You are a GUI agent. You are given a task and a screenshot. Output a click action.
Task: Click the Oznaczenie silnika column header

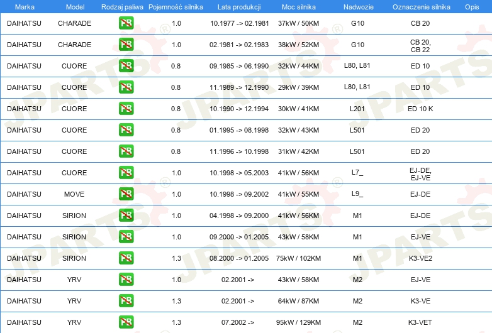pyautogui.click(x=421, y=7)
